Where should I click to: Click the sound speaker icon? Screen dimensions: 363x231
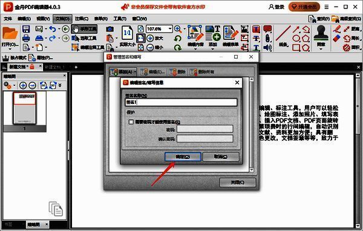pos(267,47)
